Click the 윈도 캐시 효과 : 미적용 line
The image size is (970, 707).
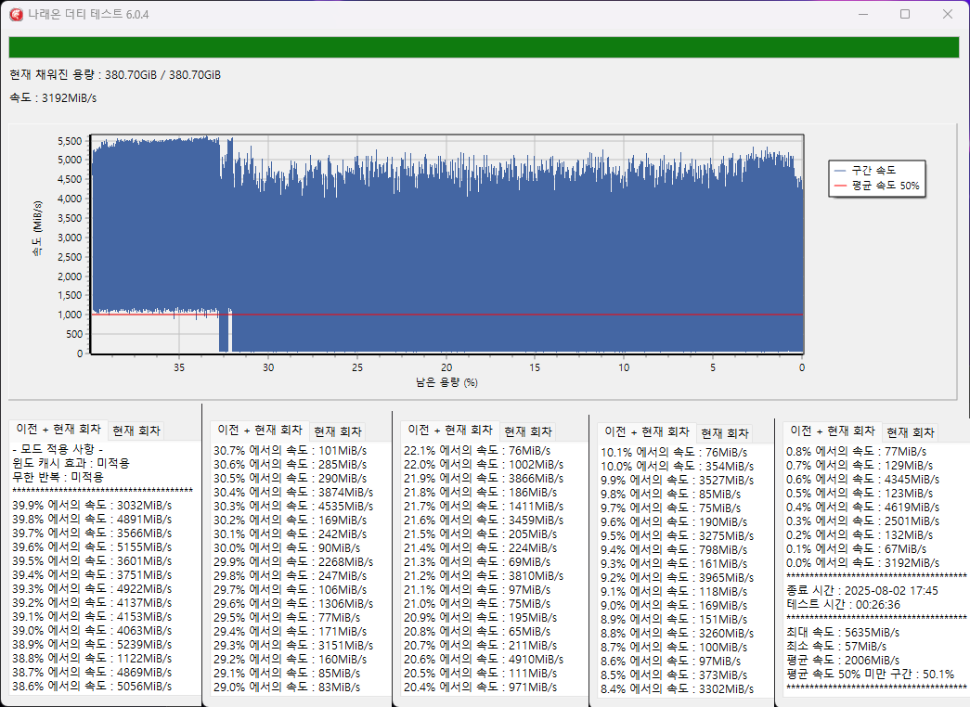[71, 463]
